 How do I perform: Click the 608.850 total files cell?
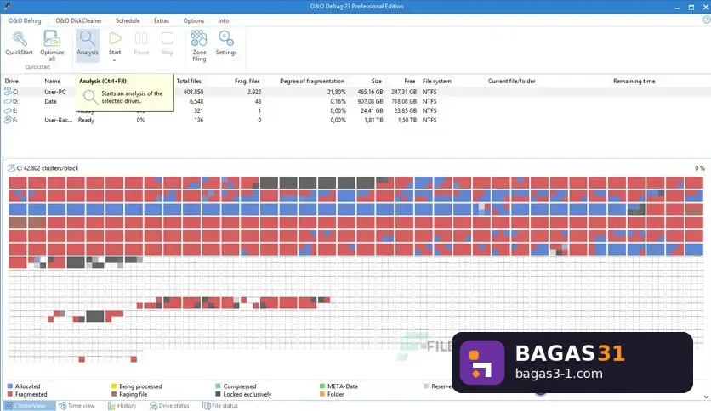coord(193,92)
